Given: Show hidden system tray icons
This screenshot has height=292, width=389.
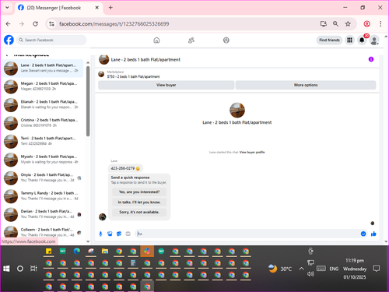Looking at the screenshot, I should [301, 269].
